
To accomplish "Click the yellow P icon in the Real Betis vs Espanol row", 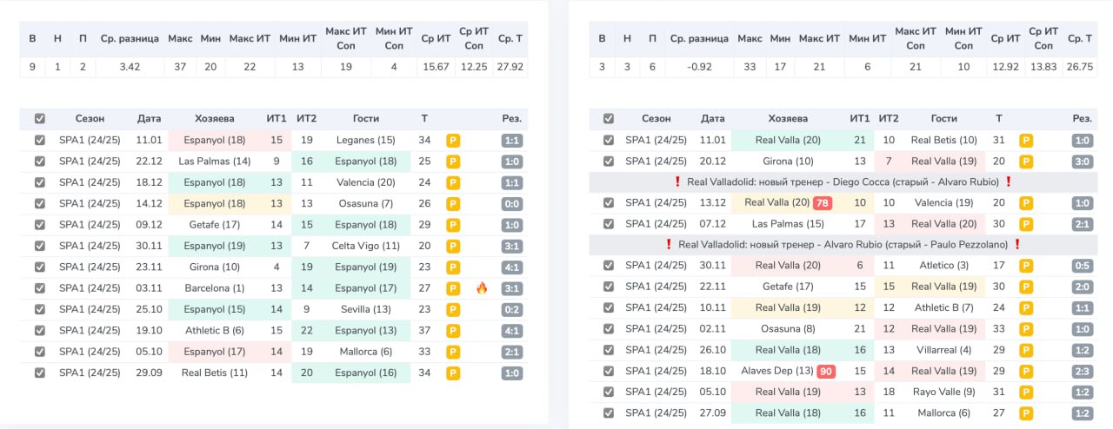I will pos(453,373).
